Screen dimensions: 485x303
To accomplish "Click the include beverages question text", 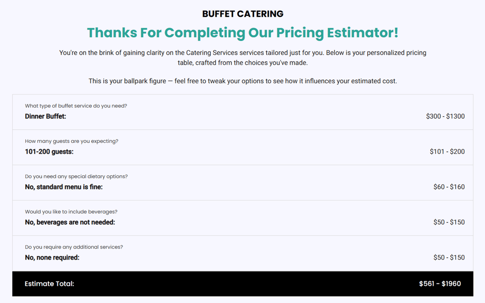I will point(71,212).
